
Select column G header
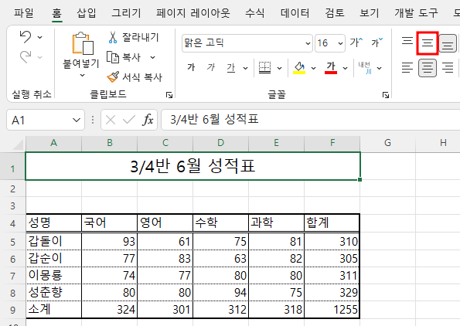pyautogui.click(x=387, y=143)
